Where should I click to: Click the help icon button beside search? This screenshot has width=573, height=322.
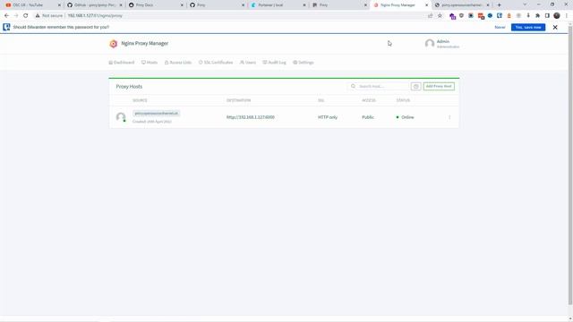tap(415, 86)
